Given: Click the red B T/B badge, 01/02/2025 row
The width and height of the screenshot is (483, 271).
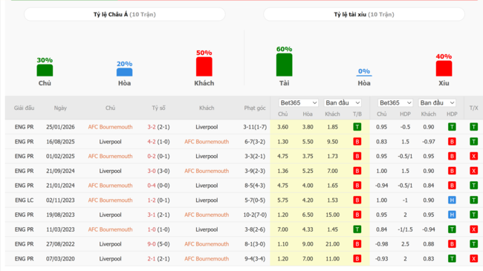Looking at the screenshot, I should click(357, 156).
